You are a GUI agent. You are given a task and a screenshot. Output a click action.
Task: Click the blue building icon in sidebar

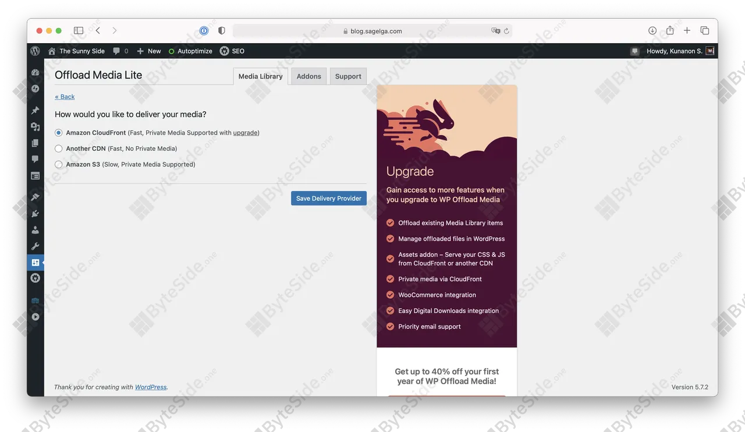click(x=35, y=301)
